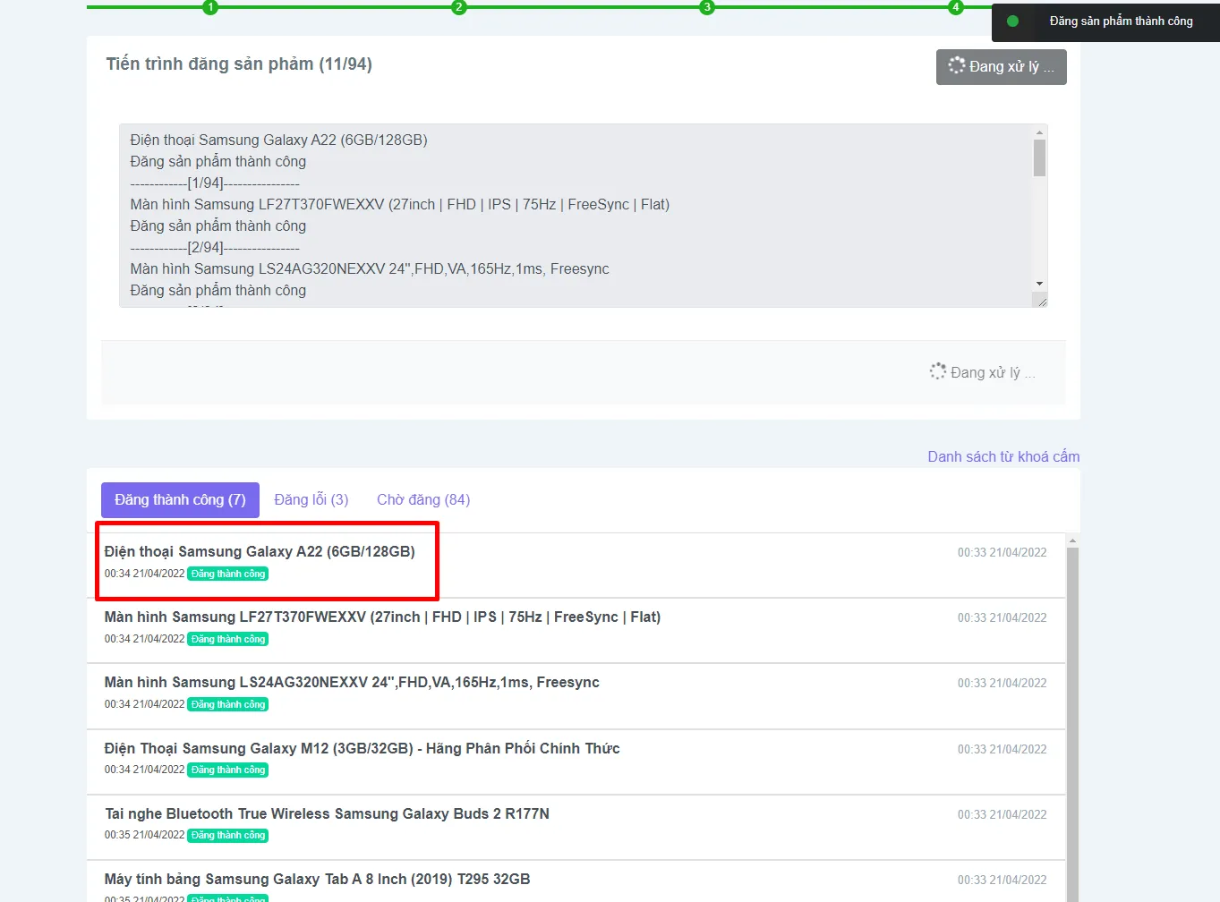Dismiss the "Đăng sản phẩm thành công" toast notification
Screen dimensions: 1220x902
1106,21
